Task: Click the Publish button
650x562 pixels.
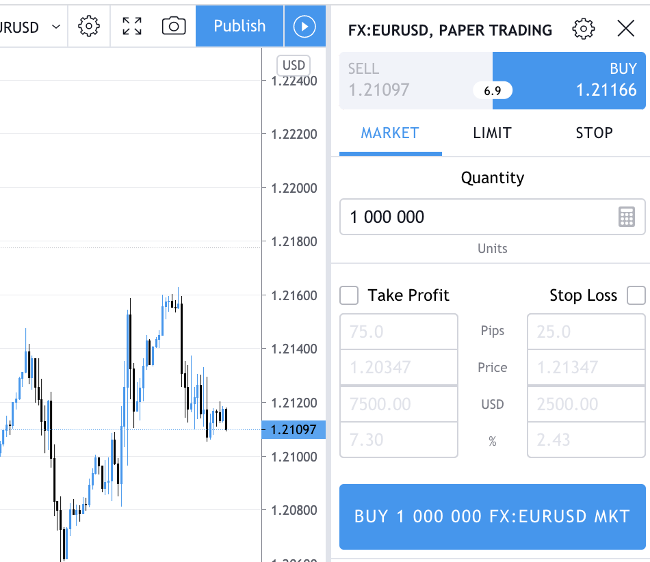Action: [239, 26]
